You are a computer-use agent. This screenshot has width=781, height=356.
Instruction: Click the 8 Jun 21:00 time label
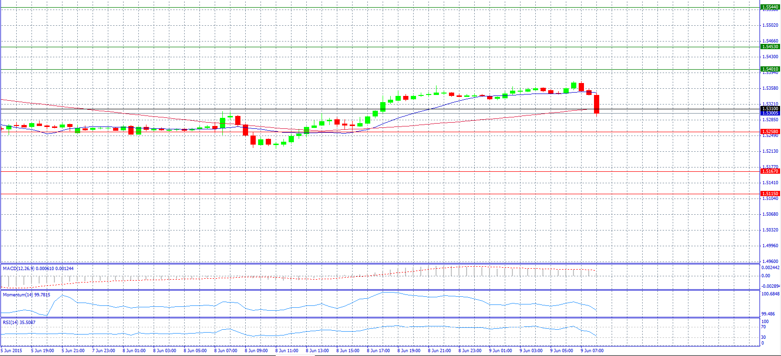(439, 351)
